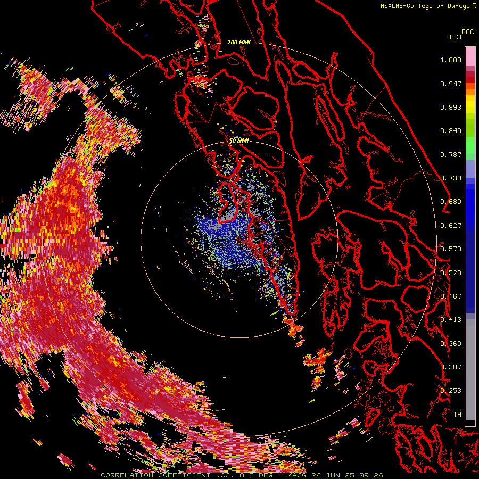Click the 100 NMI range ring label
Viewport: 479px width, 479px height.
coord(239,42)
